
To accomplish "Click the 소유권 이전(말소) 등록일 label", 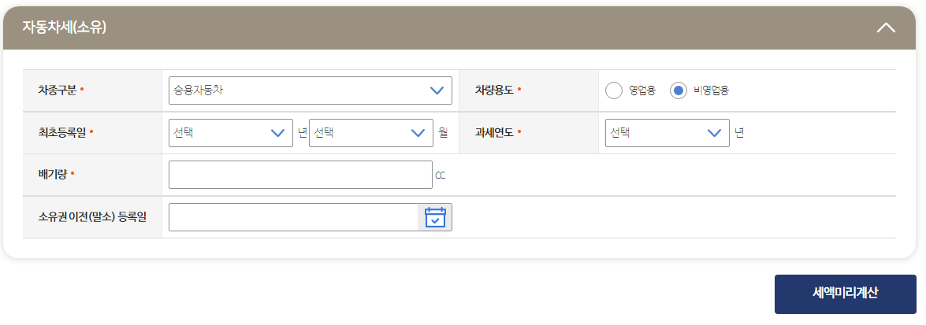I will pos(92,217).
